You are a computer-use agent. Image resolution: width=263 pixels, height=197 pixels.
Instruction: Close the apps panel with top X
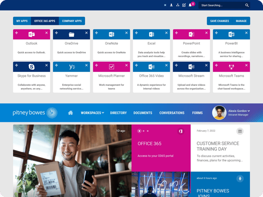coord(165,5)
